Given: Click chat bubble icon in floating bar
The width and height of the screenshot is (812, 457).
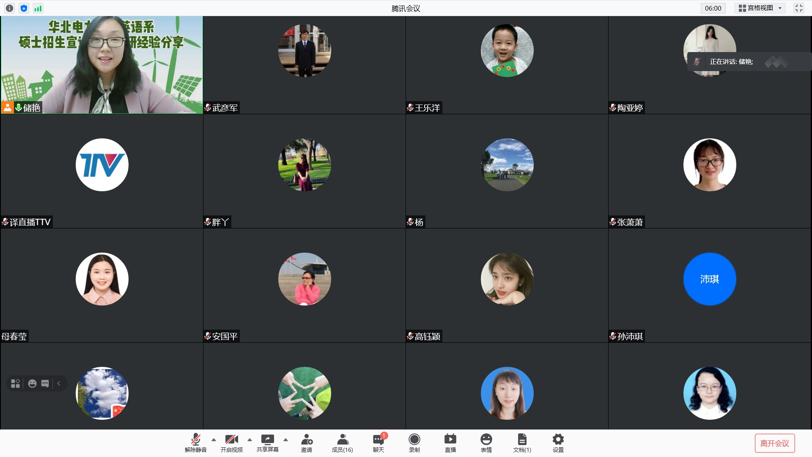Looking at the screenshot, I should pyautogui.click(x=45, y=383).
